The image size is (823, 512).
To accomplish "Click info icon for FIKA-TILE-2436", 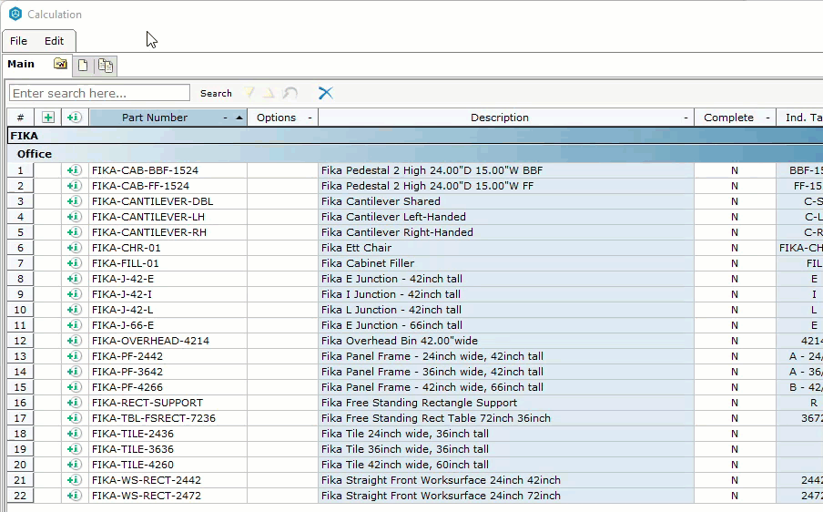I will (x=75, y=434).
